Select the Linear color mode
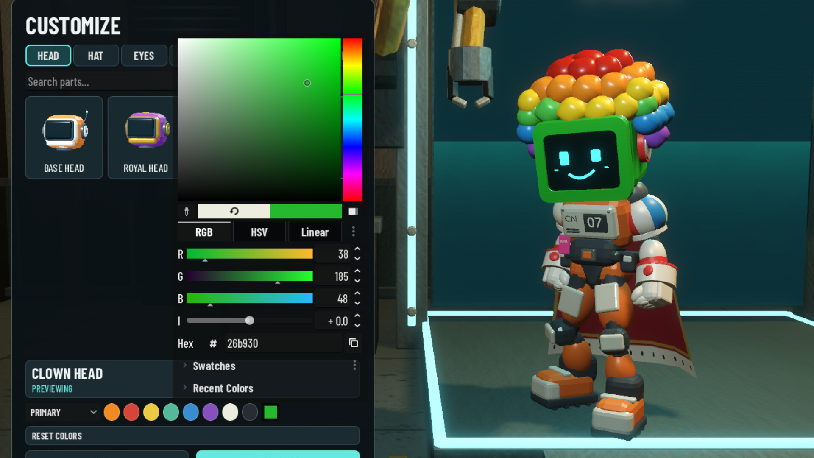Image resolution: width=814 pixels, height=458 pixels. [315, 232]
